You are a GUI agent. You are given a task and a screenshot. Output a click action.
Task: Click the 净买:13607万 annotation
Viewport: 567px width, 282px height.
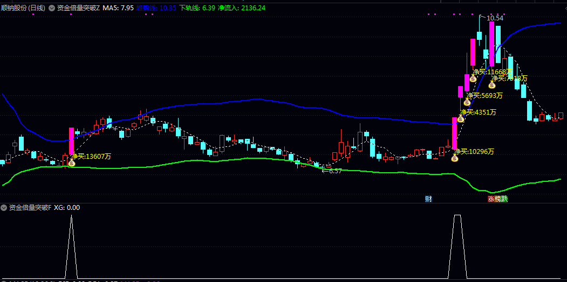pos(91,157)
